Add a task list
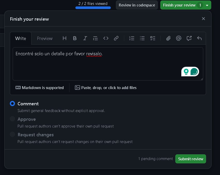220x175 pixels. (x=153, y=38)
